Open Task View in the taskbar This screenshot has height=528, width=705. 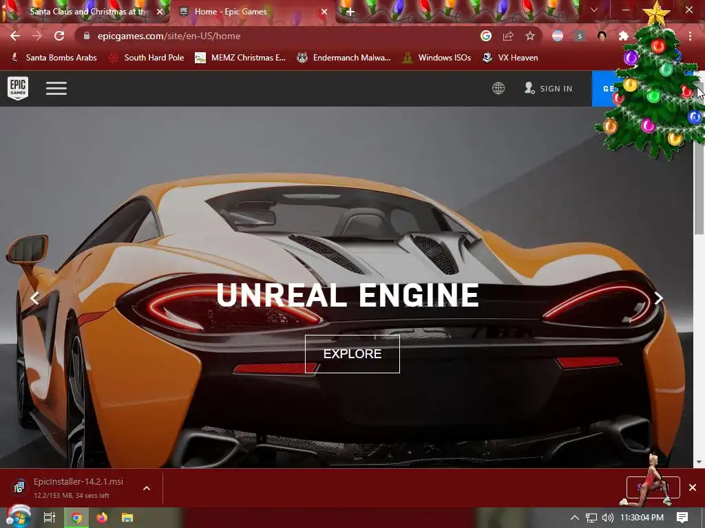[x=49, y=518]
